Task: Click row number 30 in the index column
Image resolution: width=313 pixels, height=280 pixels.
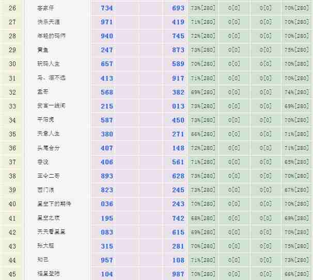Action: pyautogui.click(x=12, y=64)
